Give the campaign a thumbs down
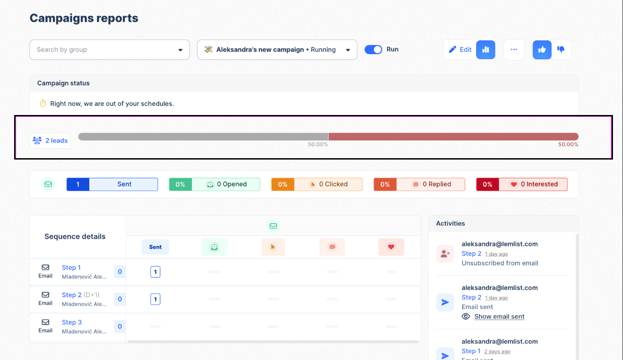This screenshot has width=623, height=360. (561, 50)
